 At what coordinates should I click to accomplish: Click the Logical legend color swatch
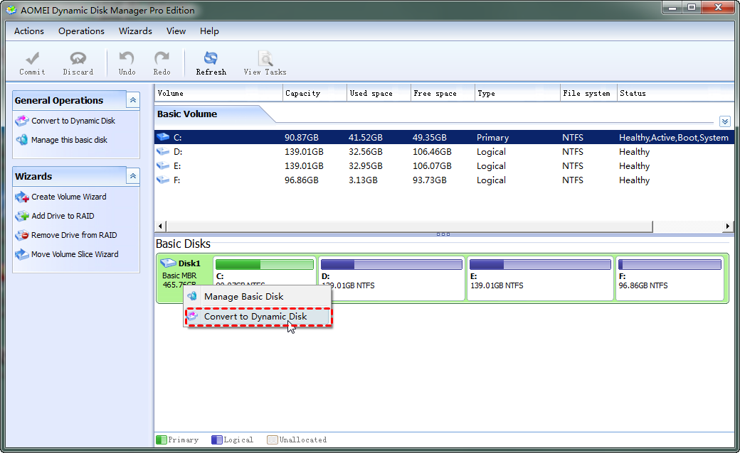coord(216,440)
